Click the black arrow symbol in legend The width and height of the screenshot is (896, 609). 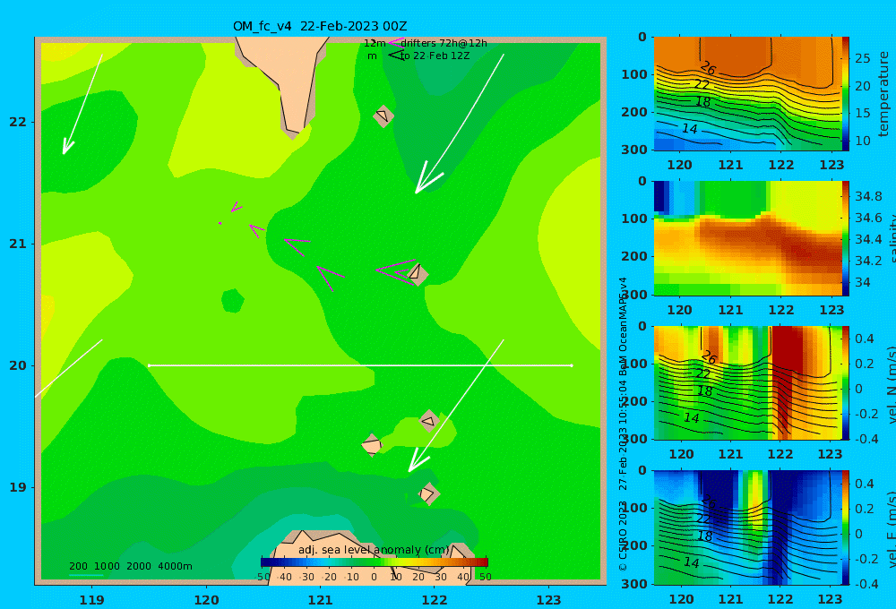[395, 55]
